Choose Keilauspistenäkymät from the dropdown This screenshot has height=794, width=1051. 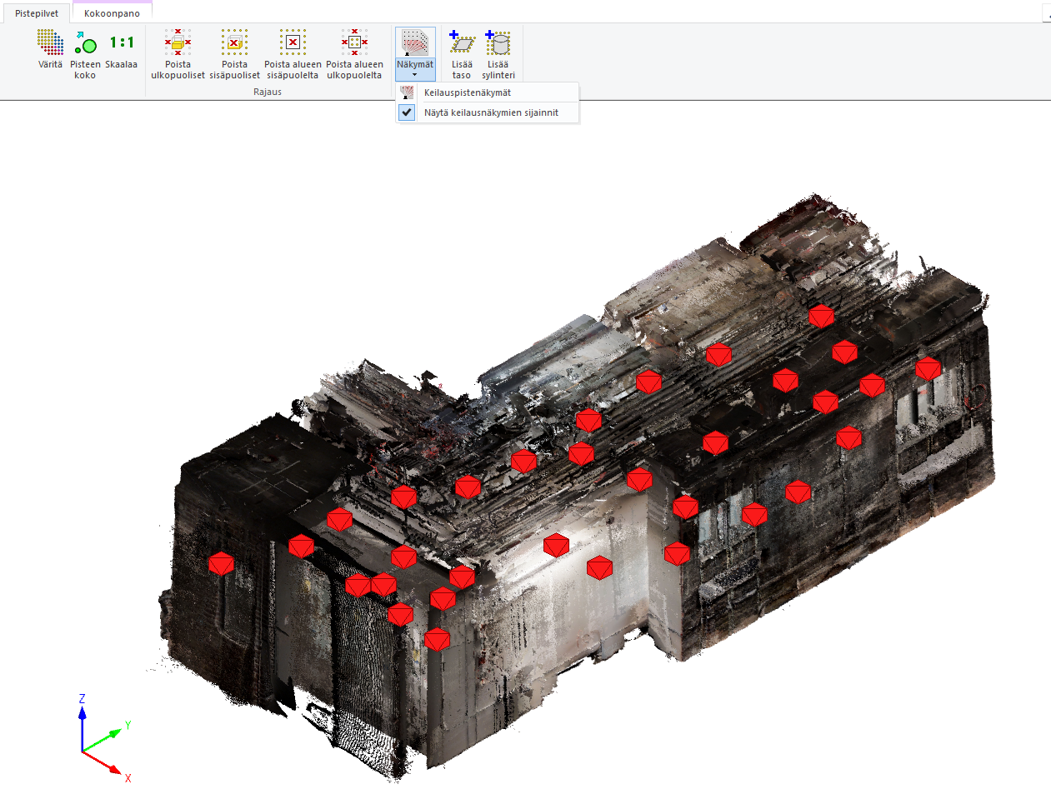pos(468,92)
